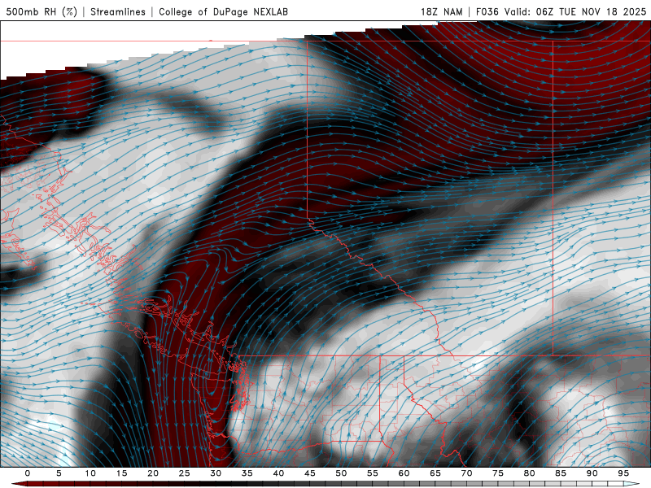Click the colorbar label "95"

623,473
